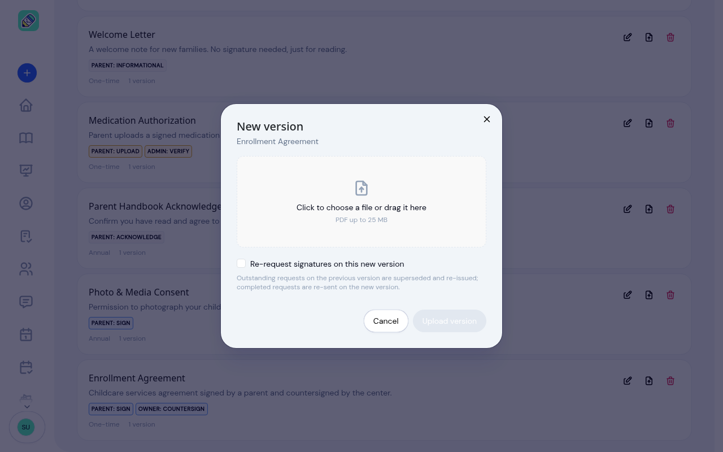723x452 pixels.
Task: Click the Enrollment Agreement card title
Action: [x=137, y=378]
